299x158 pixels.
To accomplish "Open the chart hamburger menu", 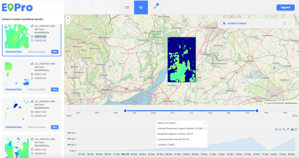I will click(x=296, y=130).
